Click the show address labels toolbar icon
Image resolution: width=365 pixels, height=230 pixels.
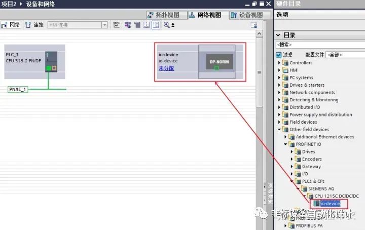point(128,25)
